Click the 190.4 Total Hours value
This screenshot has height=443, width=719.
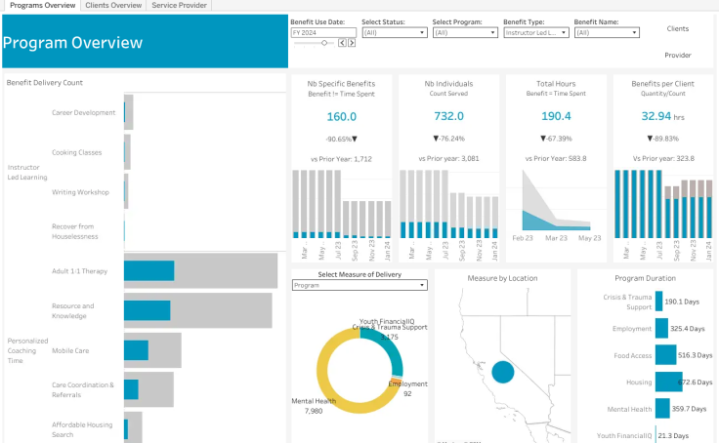click(x=556, y=116)
